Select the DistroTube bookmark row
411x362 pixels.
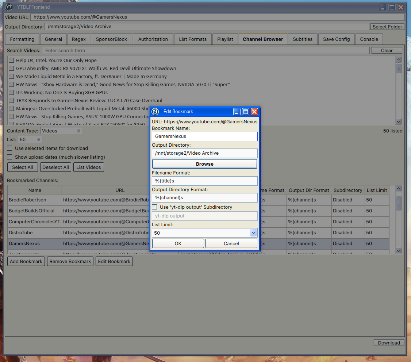click(198, 233)
